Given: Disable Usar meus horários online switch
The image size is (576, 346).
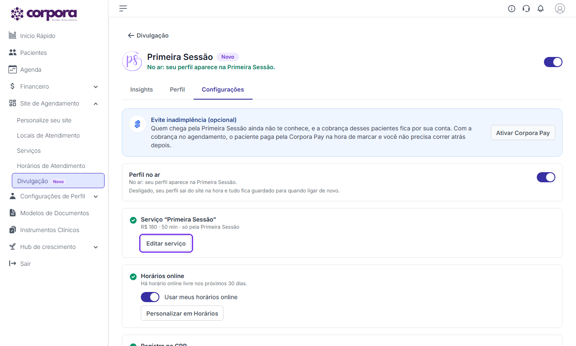Looking at the screenshot, I should (x=150, y=297).
